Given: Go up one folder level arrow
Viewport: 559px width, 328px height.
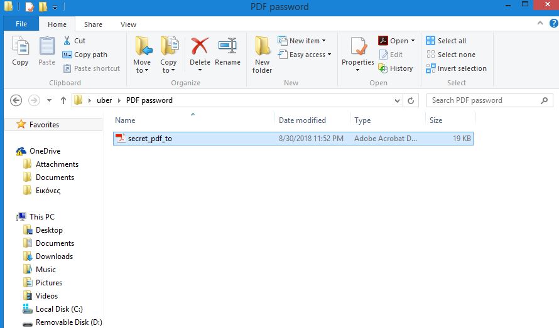Looking at the screenshot, I should (x=63, y=100).
